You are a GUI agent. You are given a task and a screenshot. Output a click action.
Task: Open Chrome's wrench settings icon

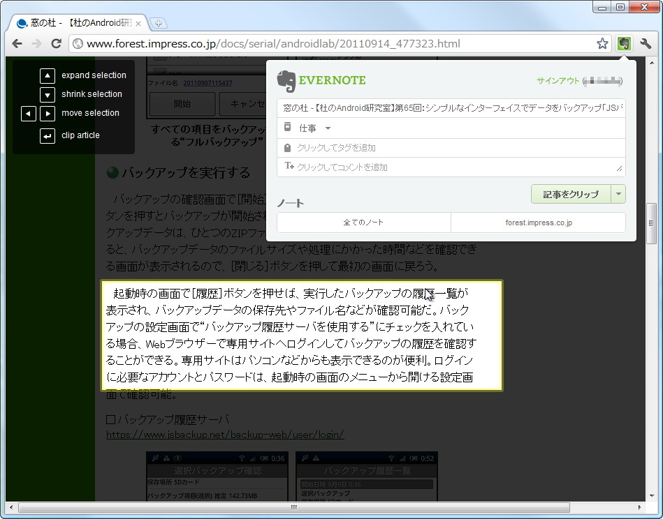coord(646,43)
